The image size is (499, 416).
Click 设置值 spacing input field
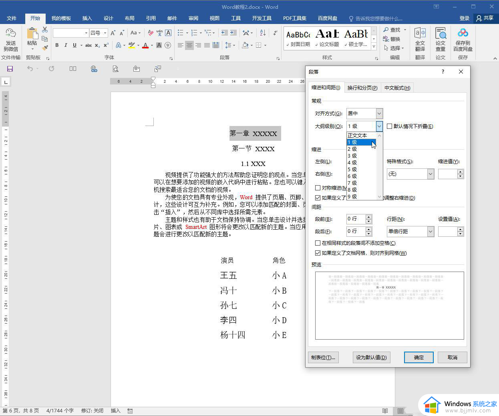coord(448,232)
